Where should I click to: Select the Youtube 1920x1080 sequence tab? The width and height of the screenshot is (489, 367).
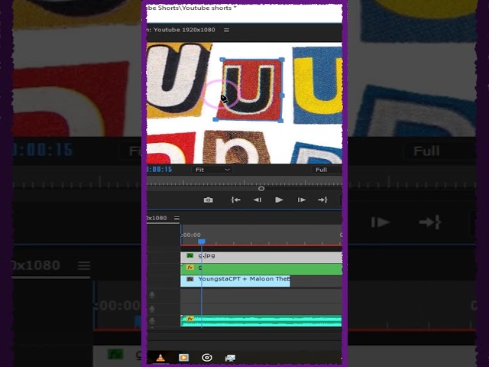[181, 30]
